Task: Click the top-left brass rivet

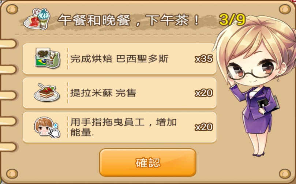Action: (x=12, y=9)
